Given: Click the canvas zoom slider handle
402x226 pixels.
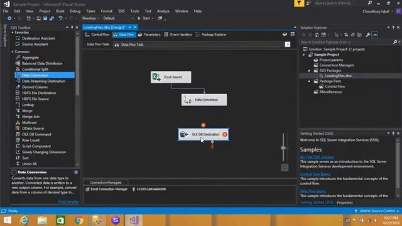Looking at the screenshot, I should [283, 148].
